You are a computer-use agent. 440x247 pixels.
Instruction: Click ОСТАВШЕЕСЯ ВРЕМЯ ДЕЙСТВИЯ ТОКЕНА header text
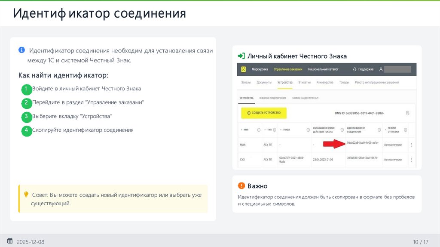tap(324, 130)
